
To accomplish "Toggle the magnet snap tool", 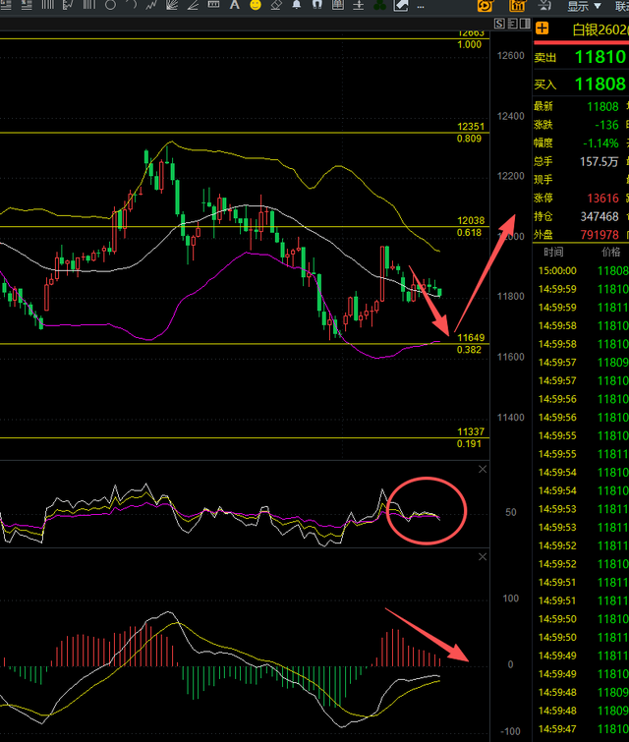I will tap(317, 5).
